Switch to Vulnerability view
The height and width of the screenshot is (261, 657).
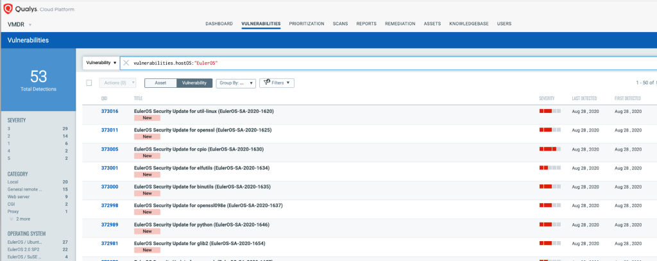(194, 83)
